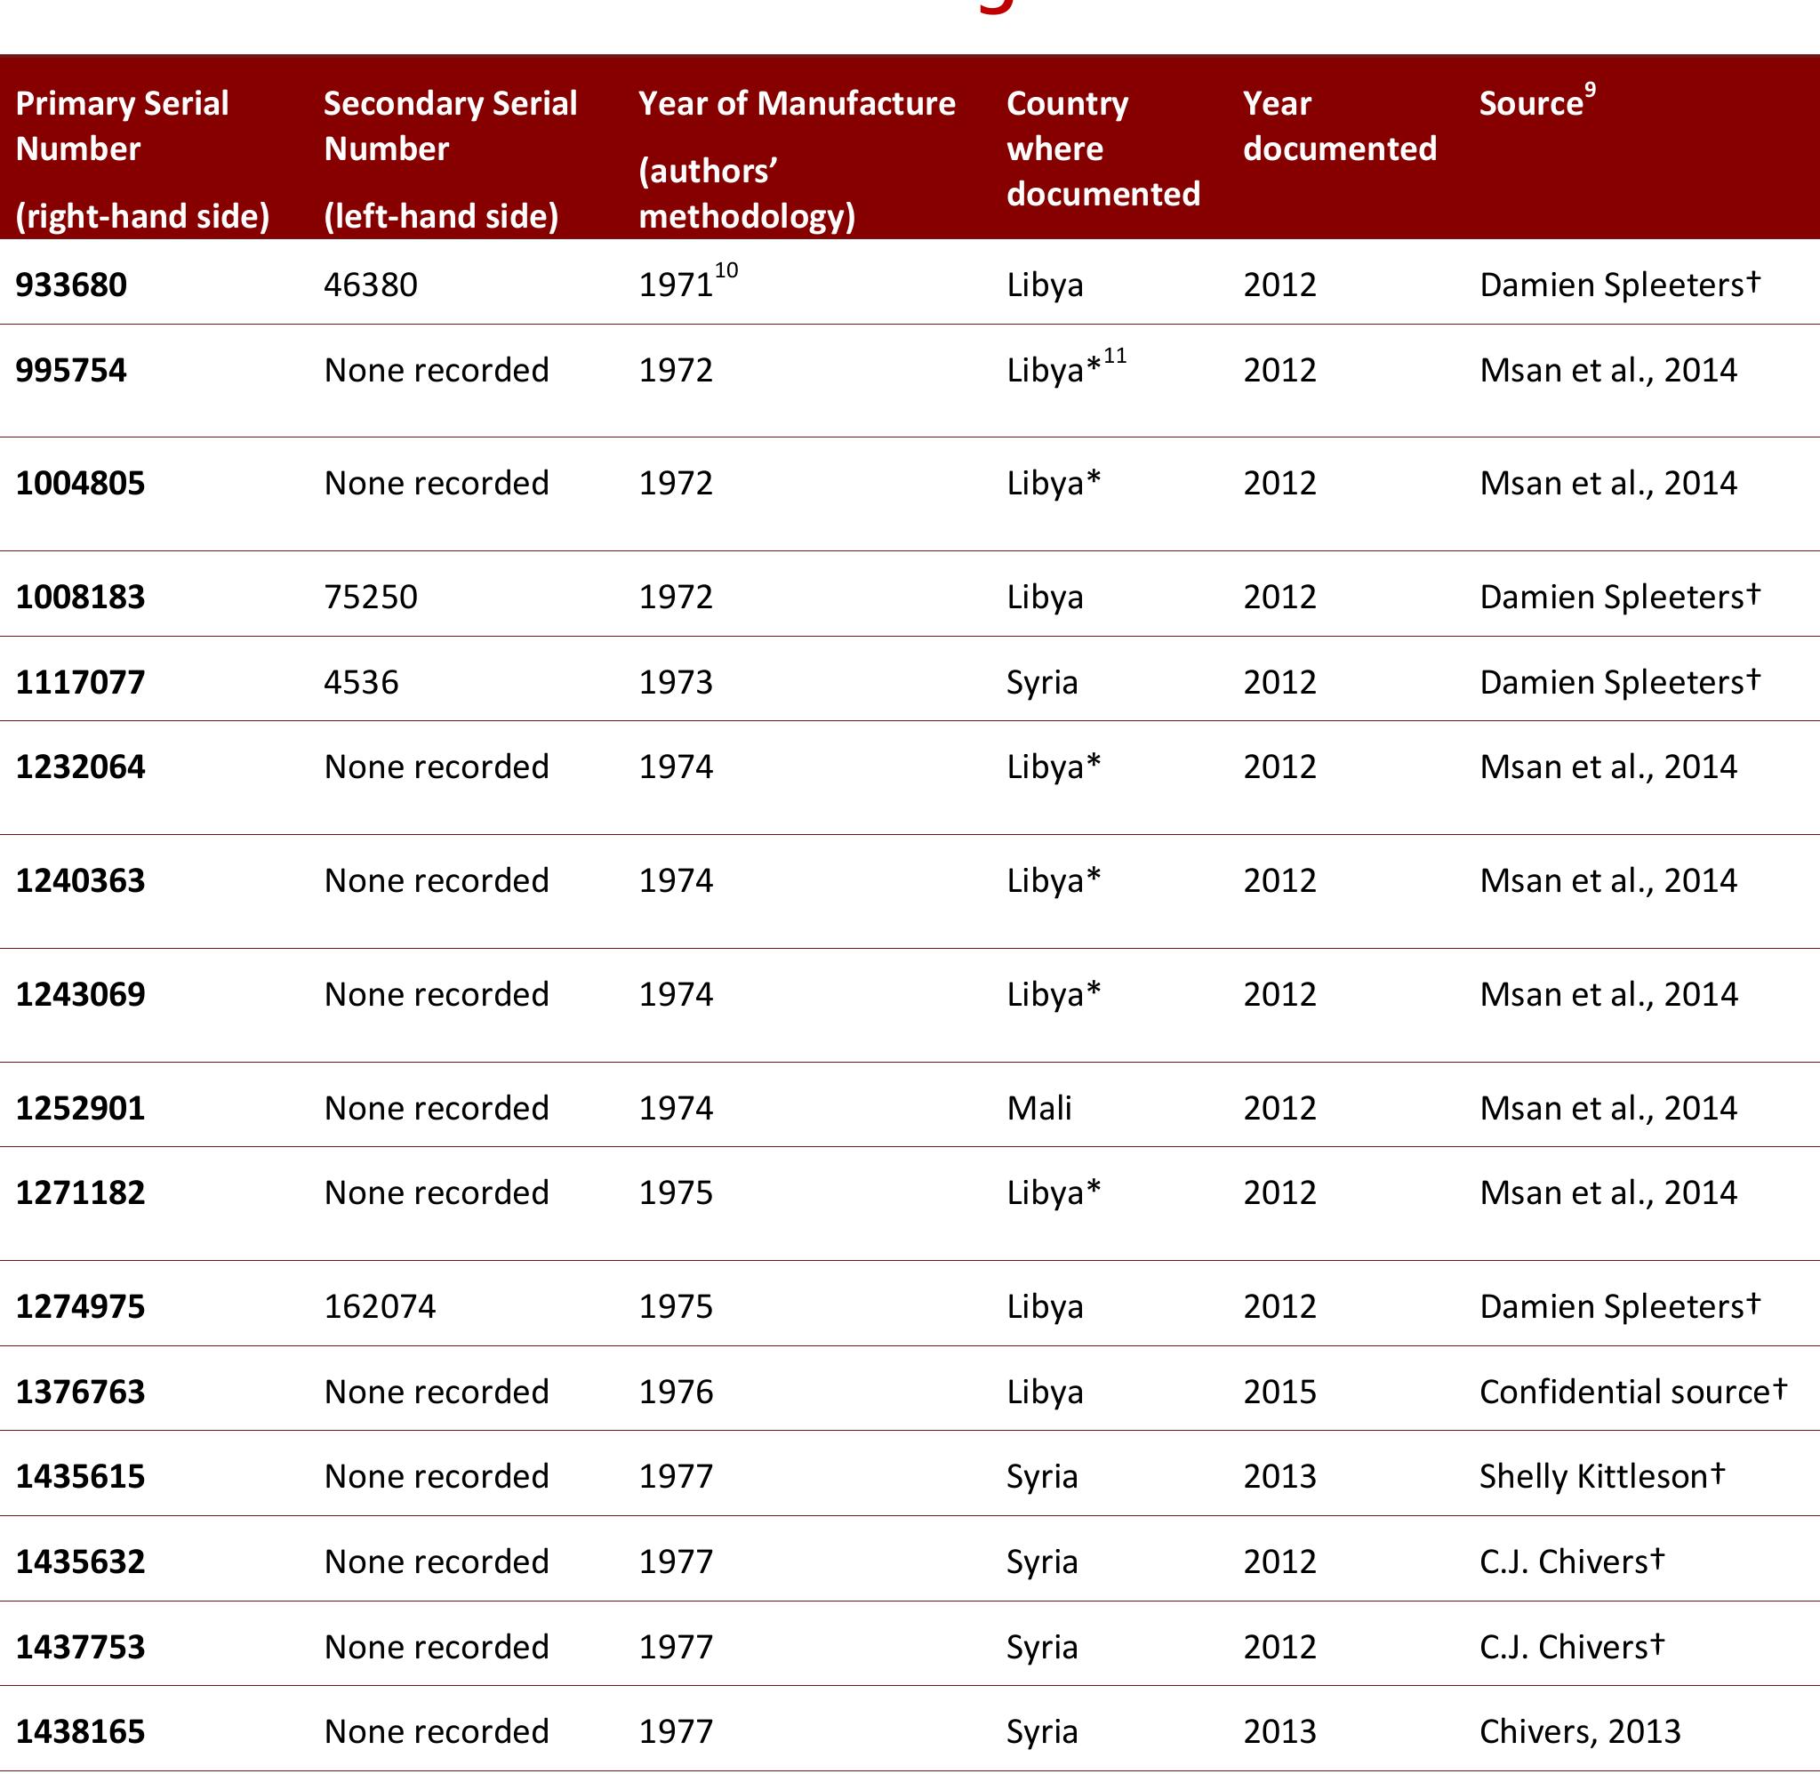The image size is (1820, 1774).
Task: Click footnote 10 next to 1971
Action: click(x=726, y=271)
